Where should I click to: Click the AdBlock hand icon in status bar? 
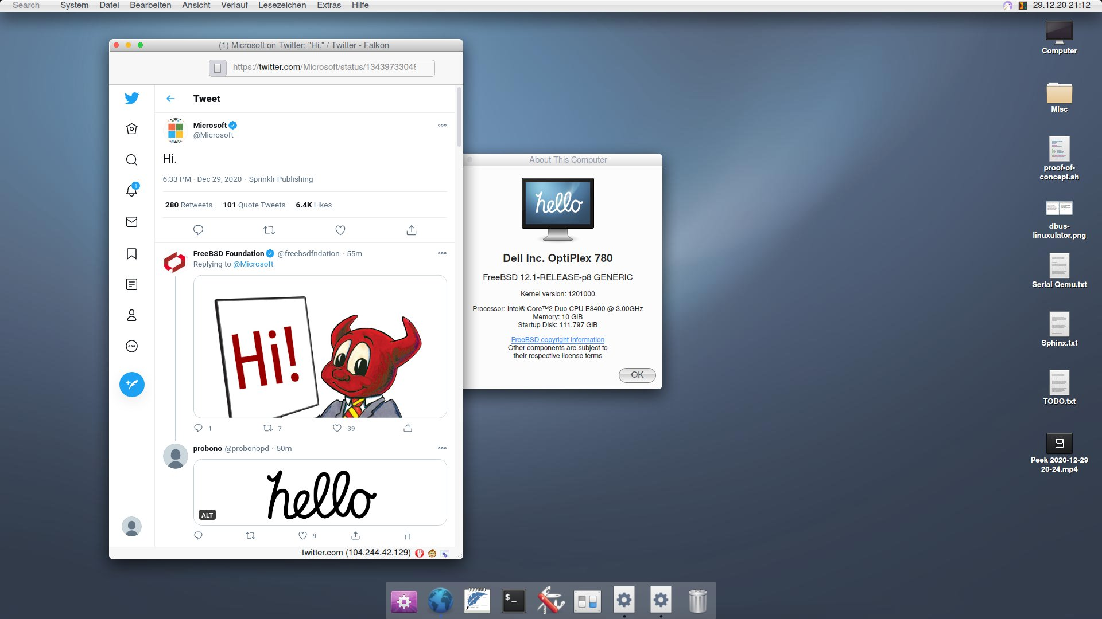click(420, 554)
